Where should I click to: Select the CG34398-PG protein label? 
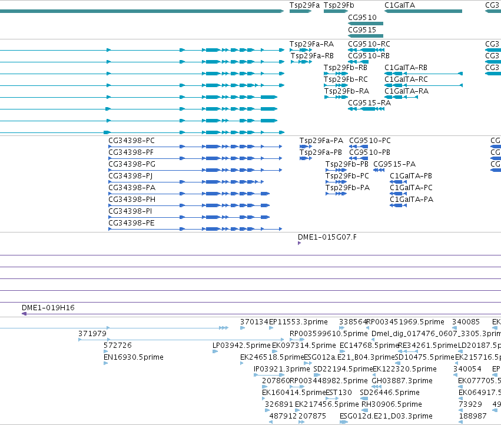tap(132, 164)
